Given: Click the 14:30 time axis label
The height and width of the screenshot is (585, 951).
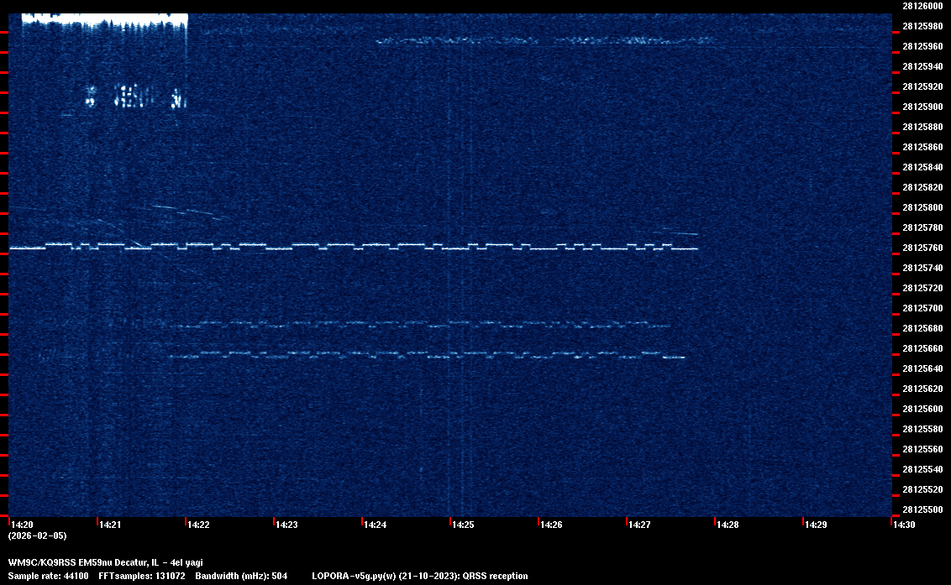Looking at the screenshot, I should (x=904, y=525).
